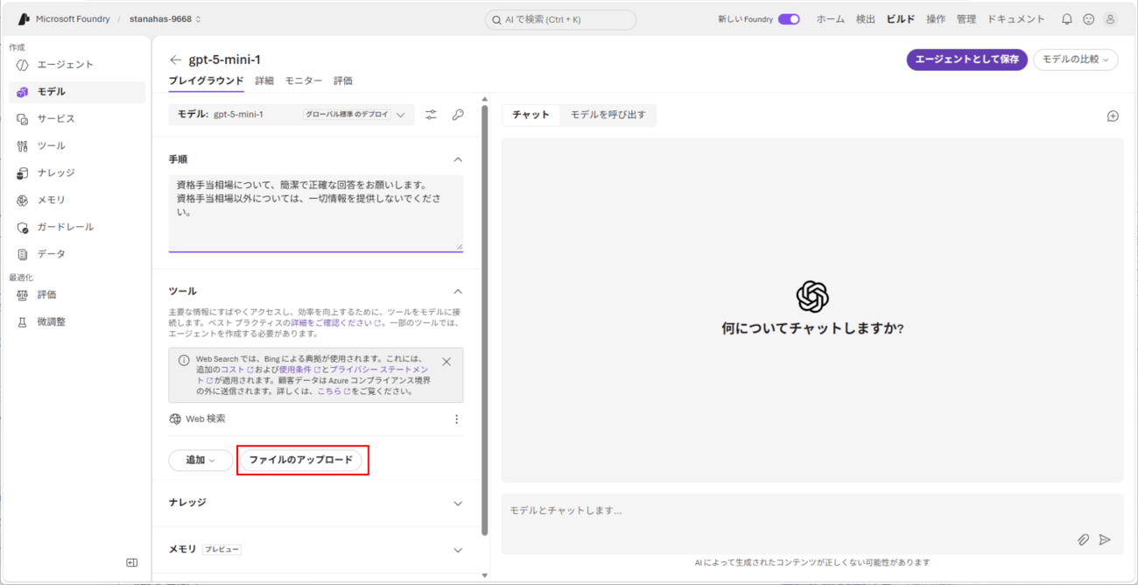The width and height of the screenshot is (1138, 585).
Task: Click the info icon in Web Search notice
Action: point(184,360)
